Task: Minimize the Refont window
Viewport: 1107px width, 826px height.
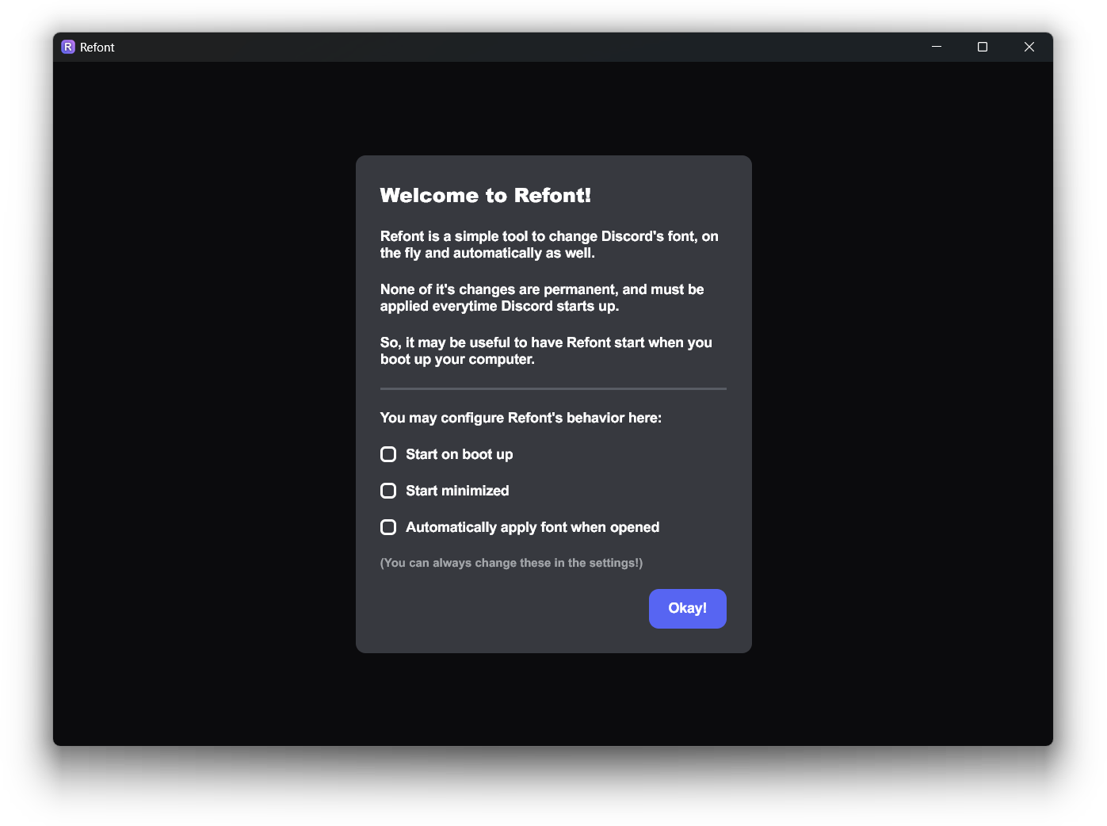Action: [937, 47]
